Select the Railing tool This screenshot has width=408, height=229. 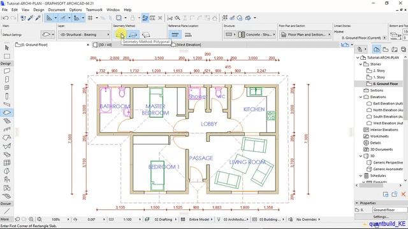click(7, 129)
